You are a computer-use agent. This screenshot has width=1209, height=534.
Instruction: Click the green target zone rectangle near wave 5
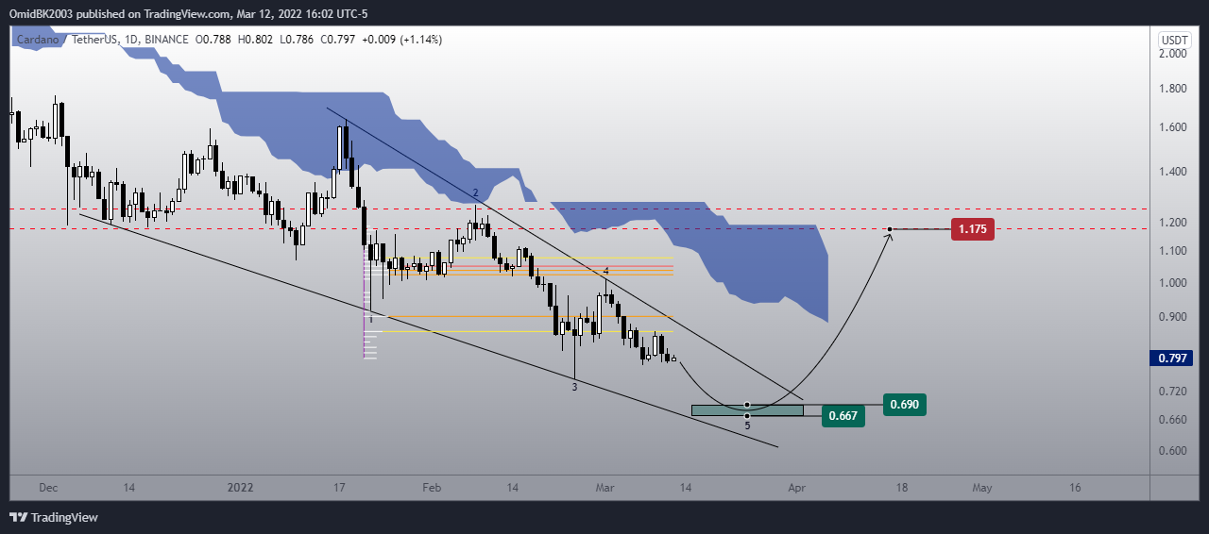[747, 410]
